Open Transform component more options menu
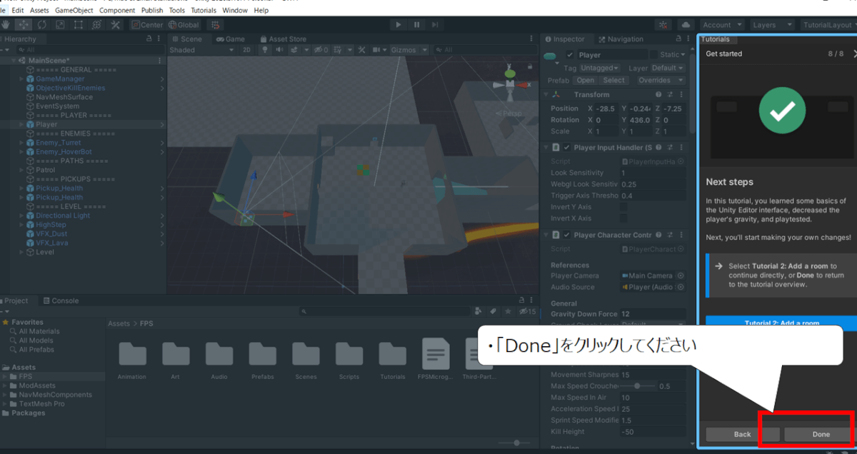Viewport: 857px width, 454px height. coord(682,95)
